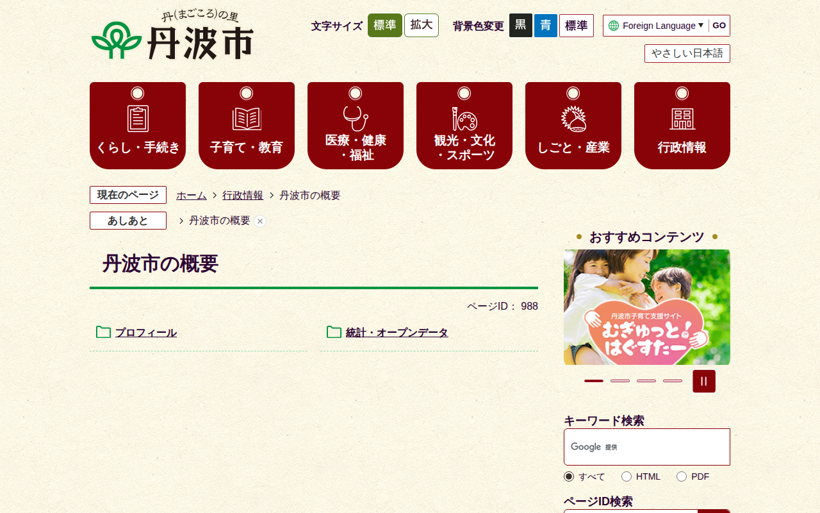This screenshot has height=513, width=820.
Task: Open the くらし・手続き menu label
Action: [138, 147]
